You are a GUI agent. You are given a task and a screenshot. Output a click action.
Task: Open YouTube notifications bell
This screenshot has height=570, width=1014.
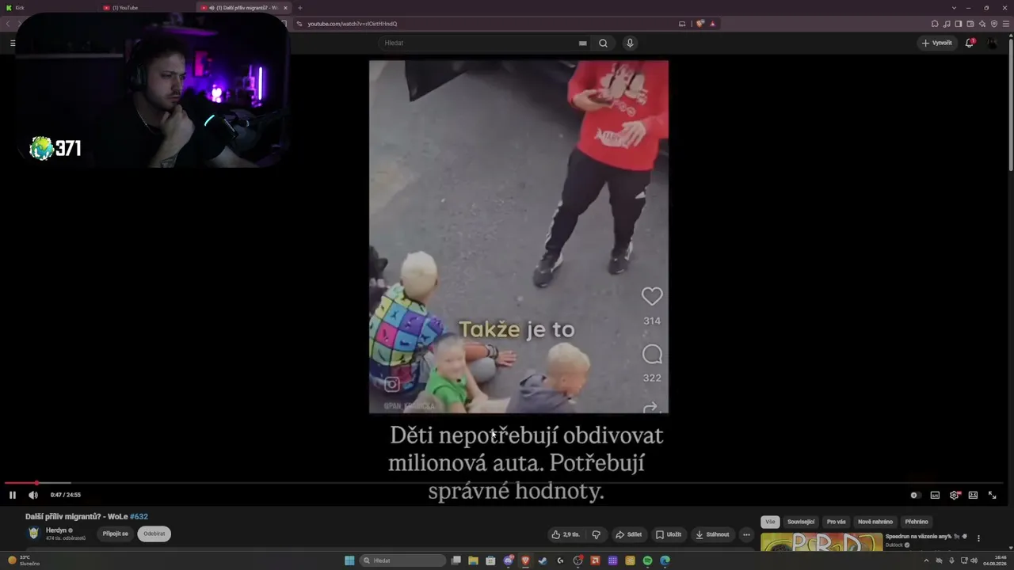pyautogui.click(x=970, y=43)
